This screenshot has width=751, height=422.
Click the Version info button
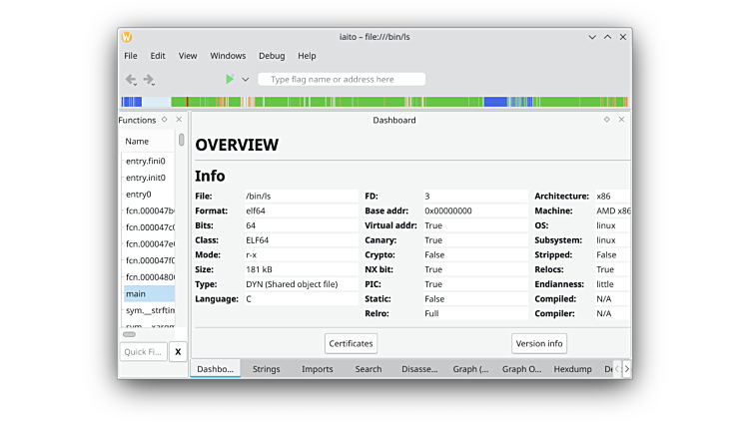click(539, 343)
